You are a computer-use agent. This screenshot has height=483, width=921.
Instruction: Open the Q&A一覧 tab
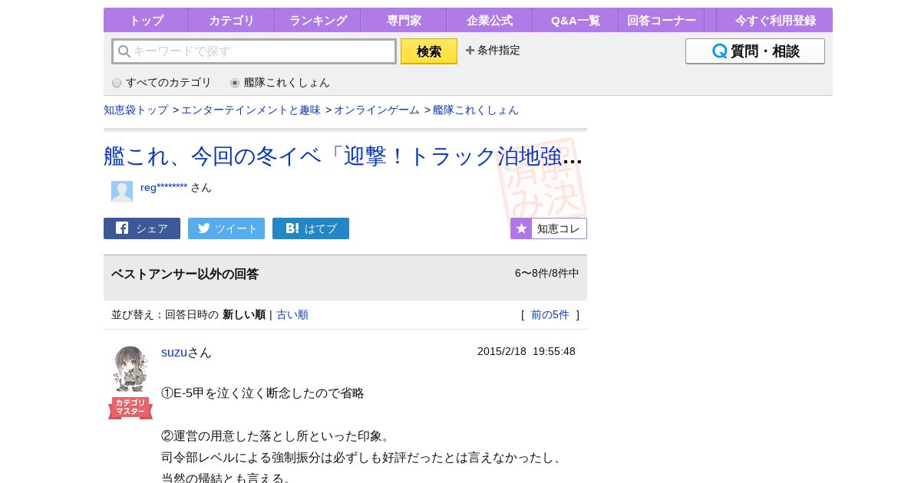[576, 20]
